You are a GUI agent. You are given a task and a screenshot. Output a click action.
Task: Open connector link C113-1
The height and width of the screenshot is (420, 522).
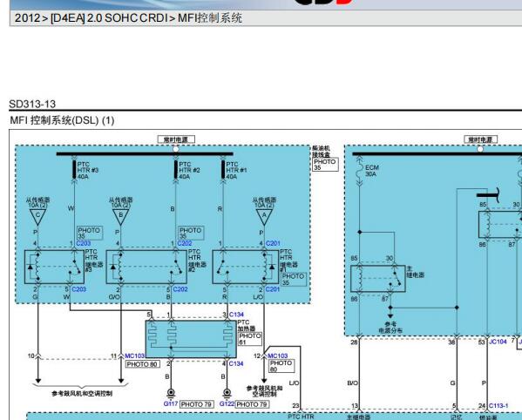(x=498, y=406)
